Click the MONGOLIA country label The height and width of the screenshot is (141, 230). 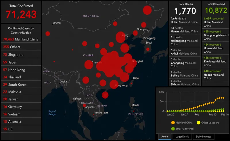(x=91, y=16)
